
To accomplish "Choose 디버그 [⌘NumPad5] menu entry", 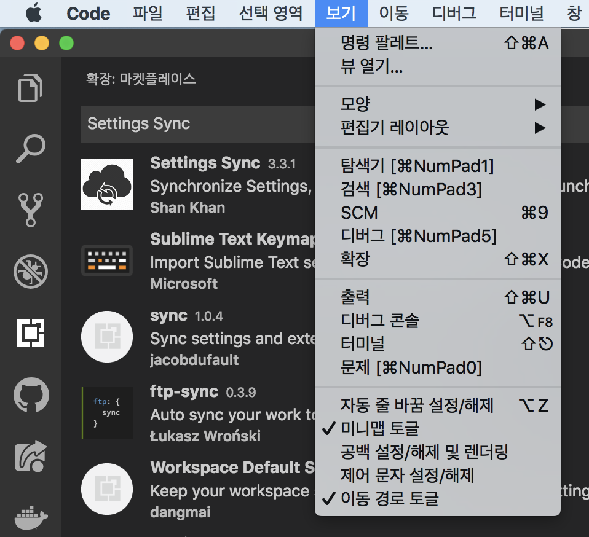I will coord(438,236).
